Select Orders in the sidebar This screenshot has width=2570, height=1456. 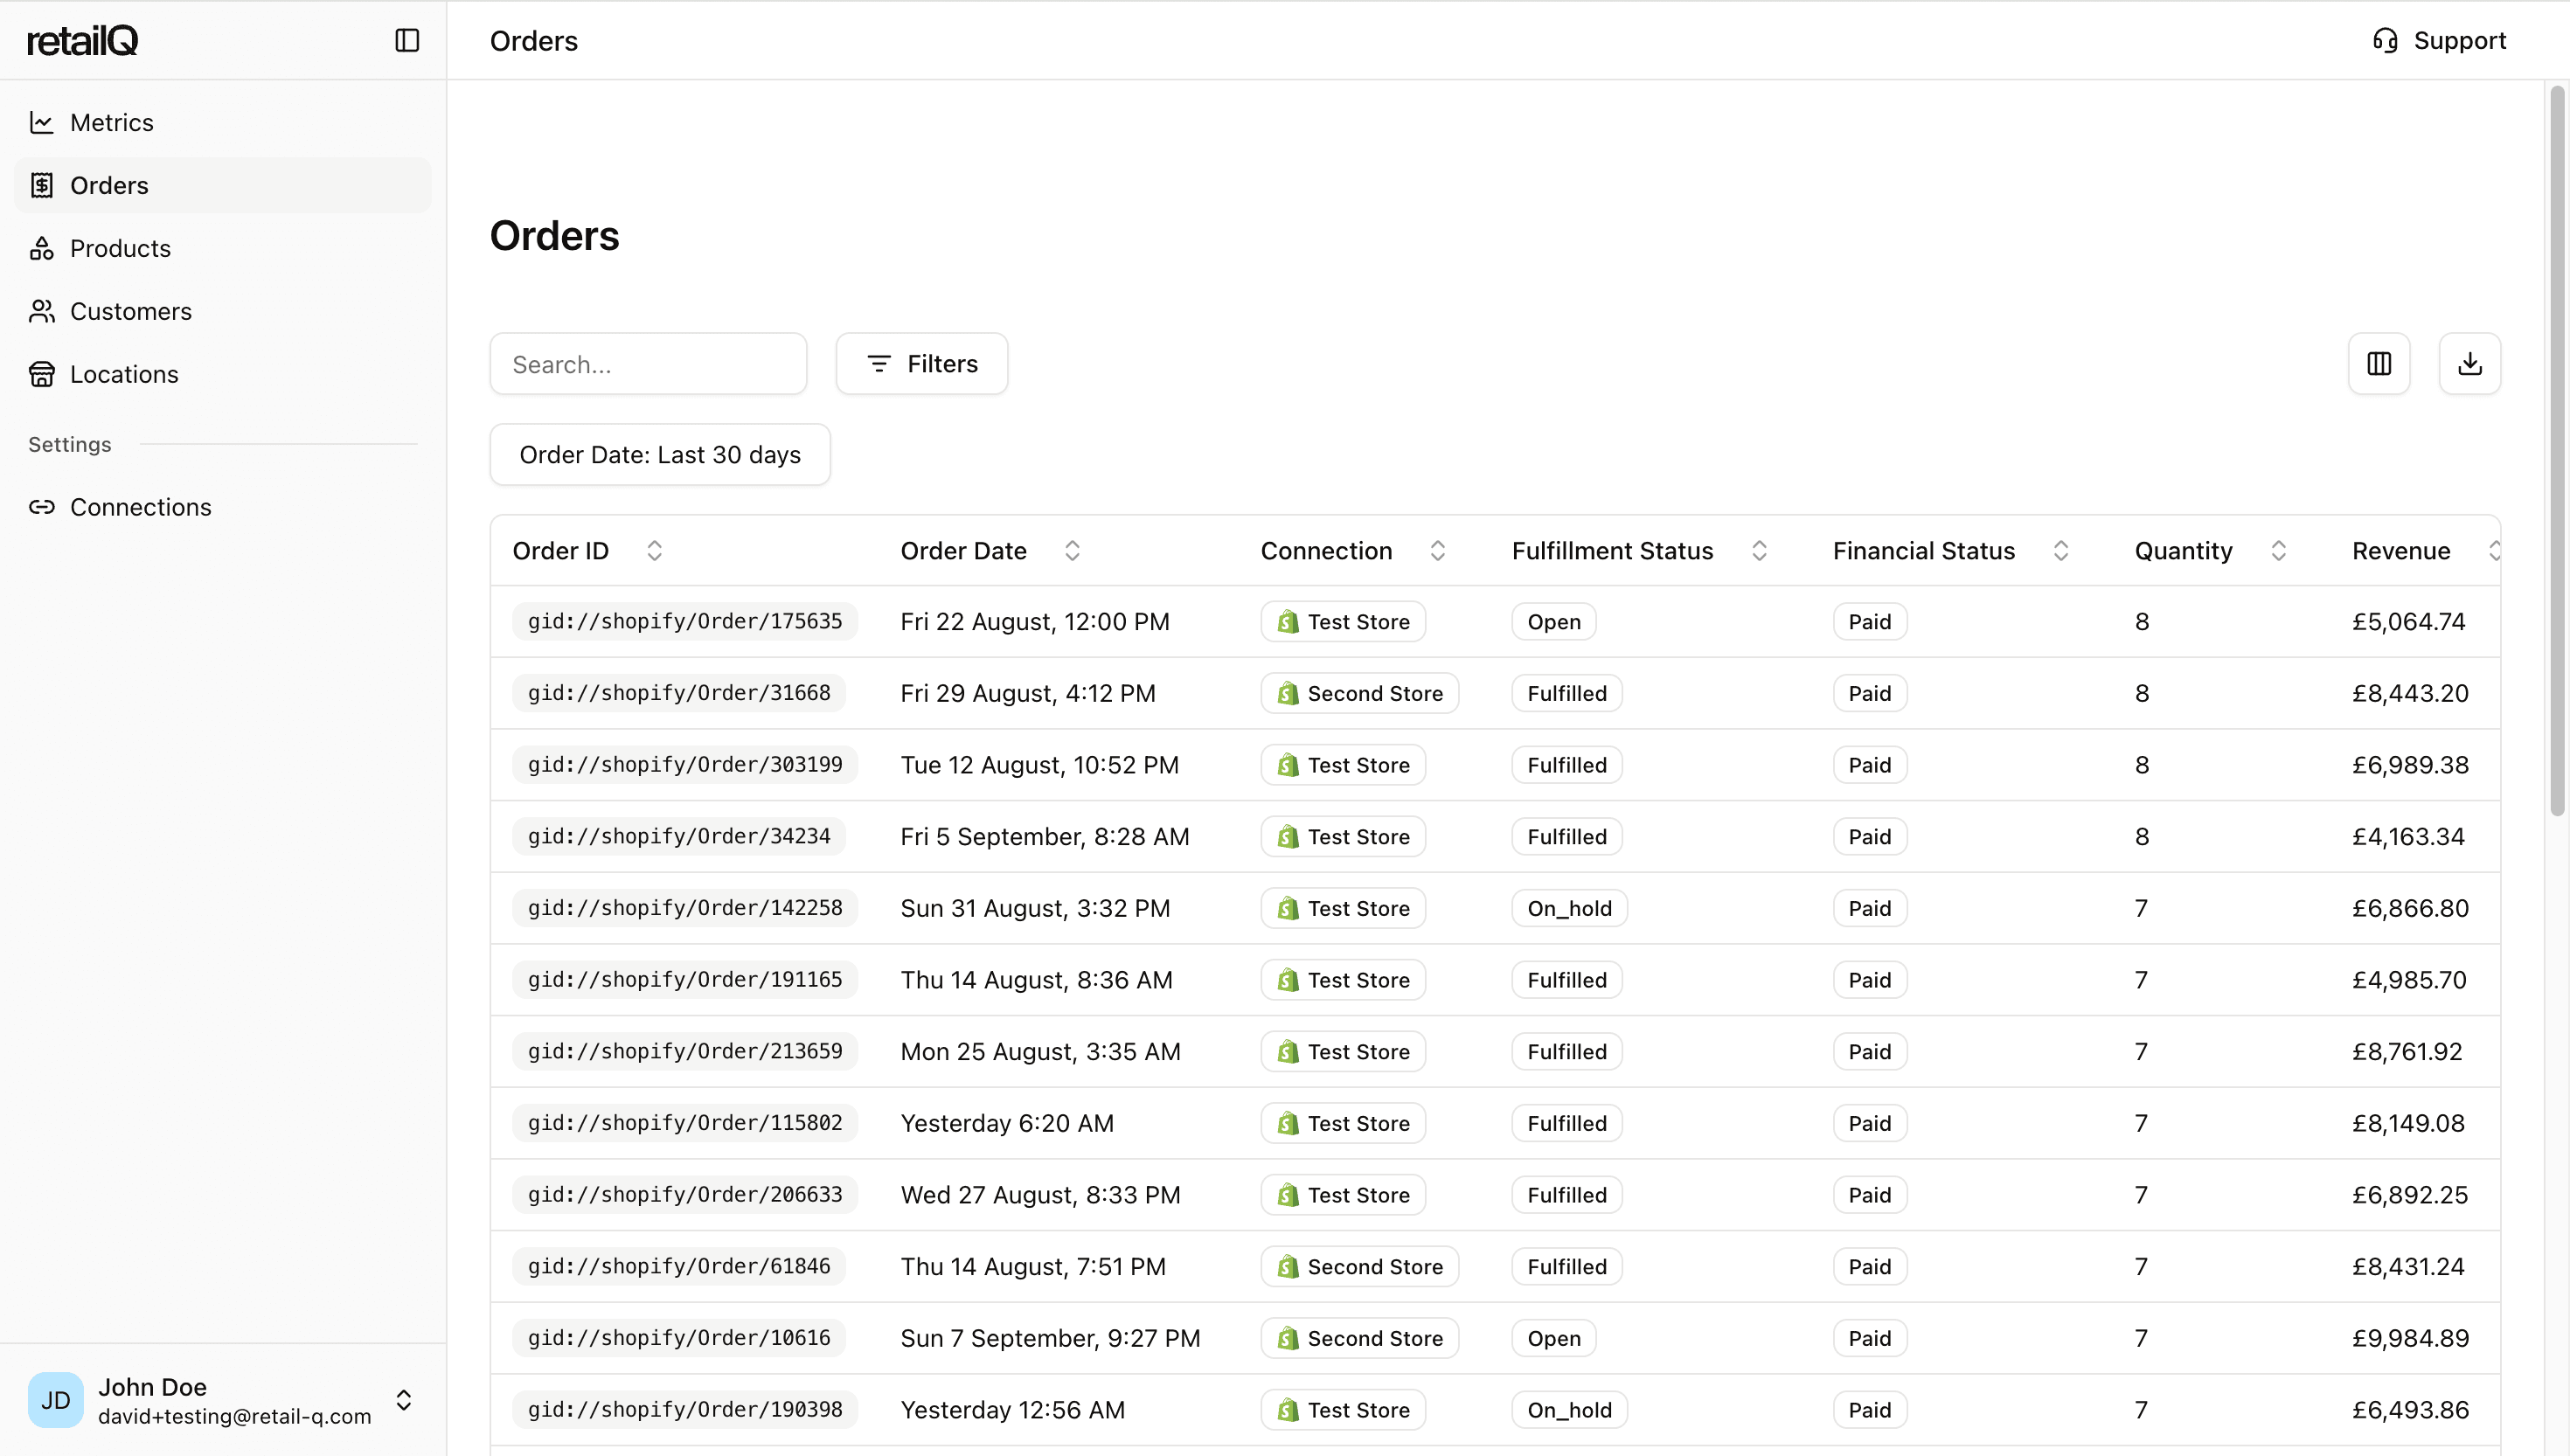tap(109, 185)
